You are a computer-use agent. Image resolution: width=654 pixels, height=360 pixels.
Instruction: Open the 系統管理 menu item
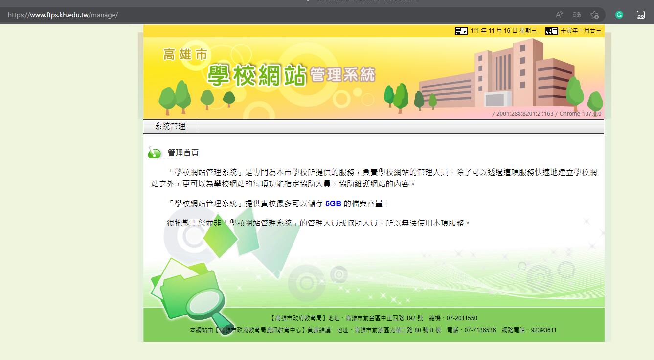click(170, 127)
